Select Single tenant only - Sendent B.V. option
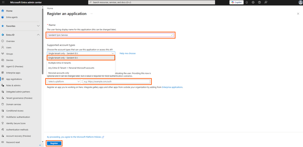 tap(81, 58)
